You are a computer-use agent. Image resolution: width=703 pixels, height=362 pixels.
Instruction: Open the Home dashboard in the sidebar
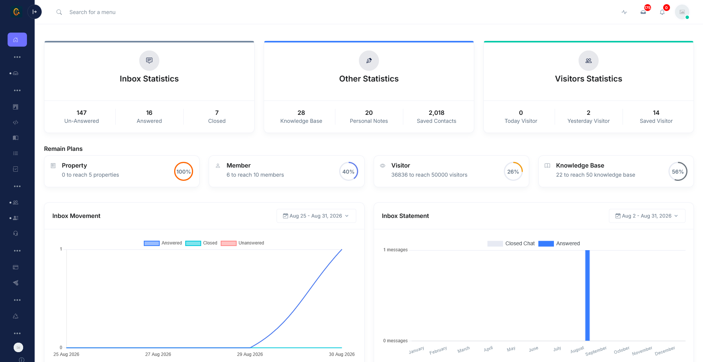click(x=17, y=40)
